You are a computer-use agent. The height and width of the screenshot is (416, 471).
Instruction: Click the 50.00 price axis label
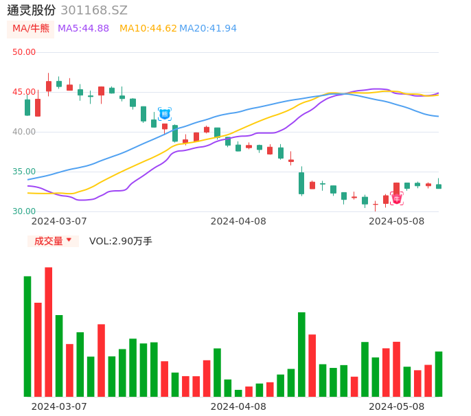pos(24,52)
